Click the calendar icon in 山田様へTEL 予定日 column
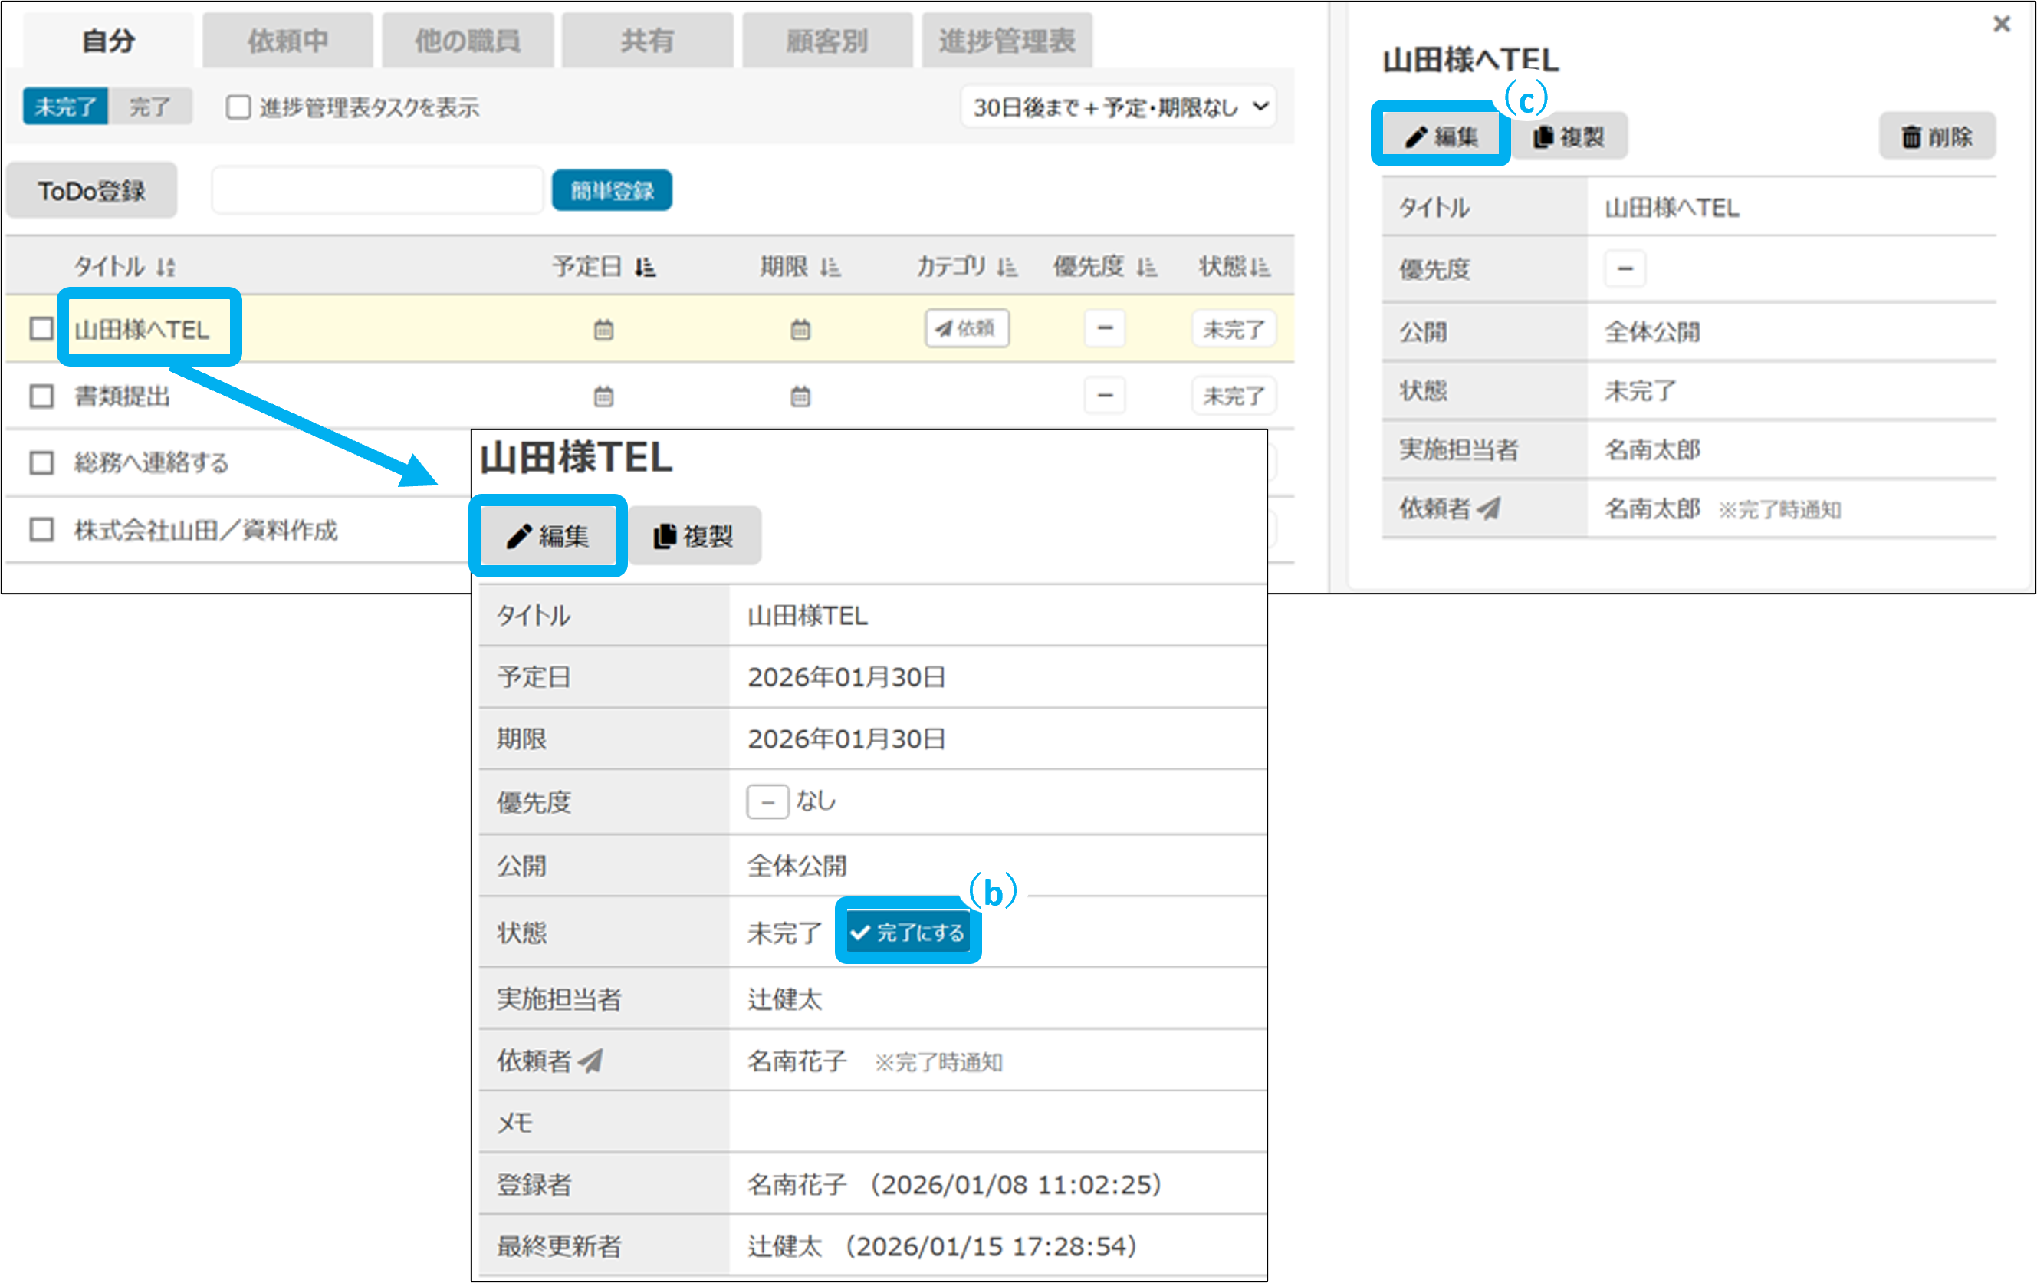 pyautogui.click(x=603, y=329)
